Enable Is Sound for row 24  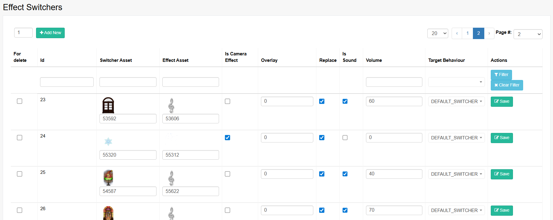point(345,138)
